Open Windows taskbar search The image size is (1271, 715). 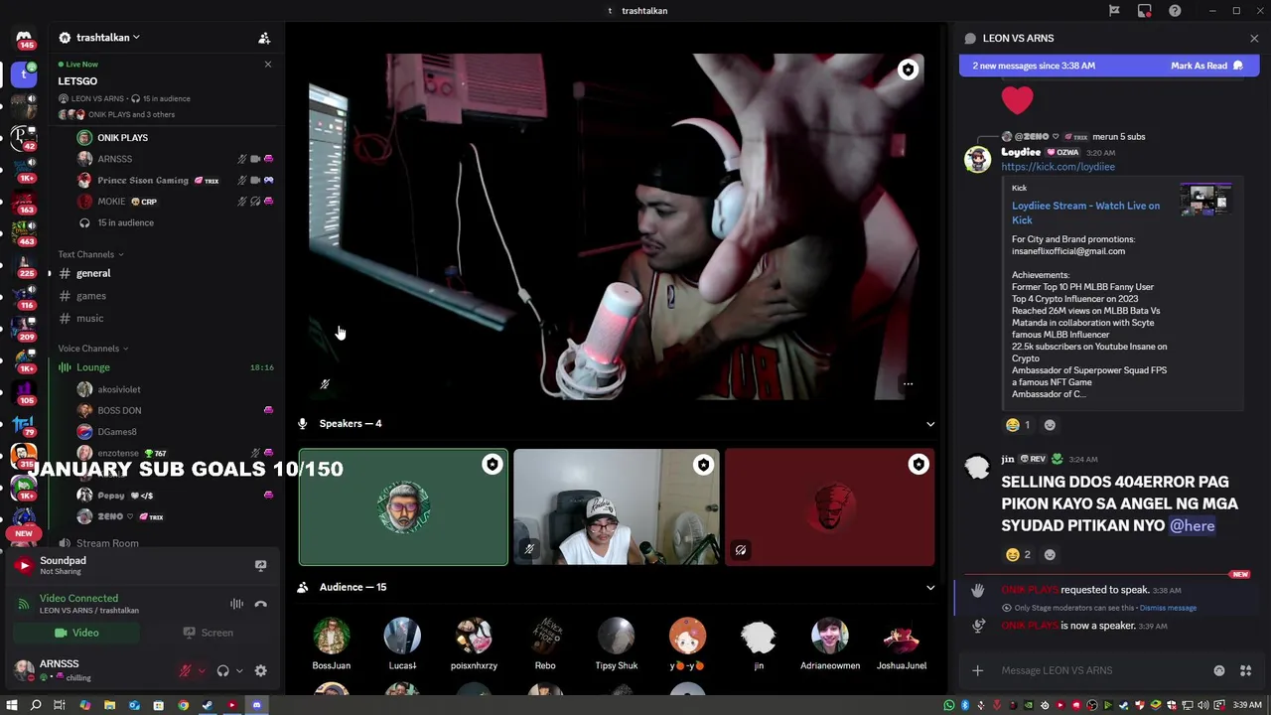pyautogui.click(x=36, y=705)
